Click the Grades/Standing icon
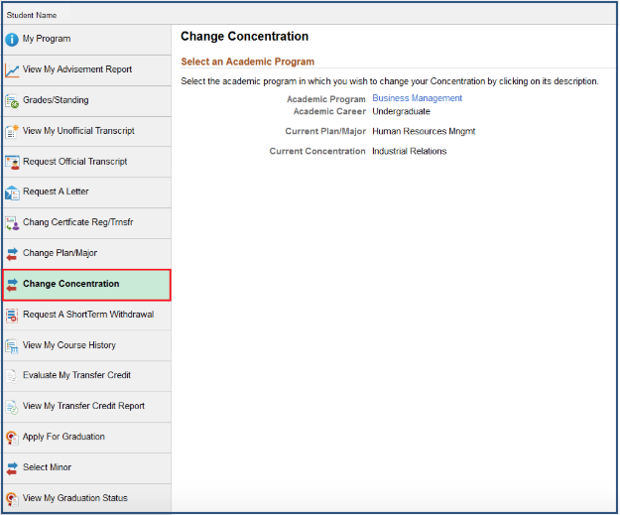 13,101
